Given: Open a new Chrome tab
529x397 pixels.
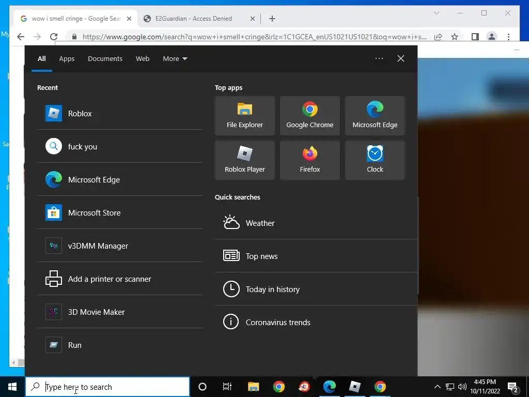Looking at the screenshot, I should (272, 19).
